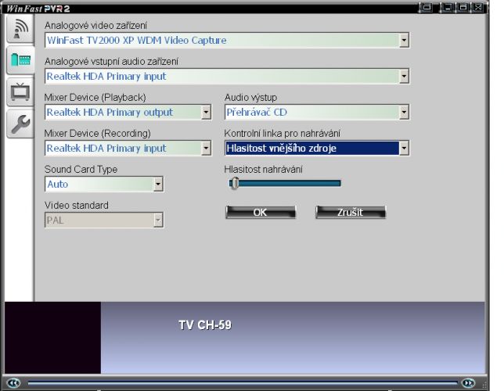Click the Mixer Device (Recording) label
The width and height of the screenshot is (504, 391).
pyautogui.click(x=97, y=134)
